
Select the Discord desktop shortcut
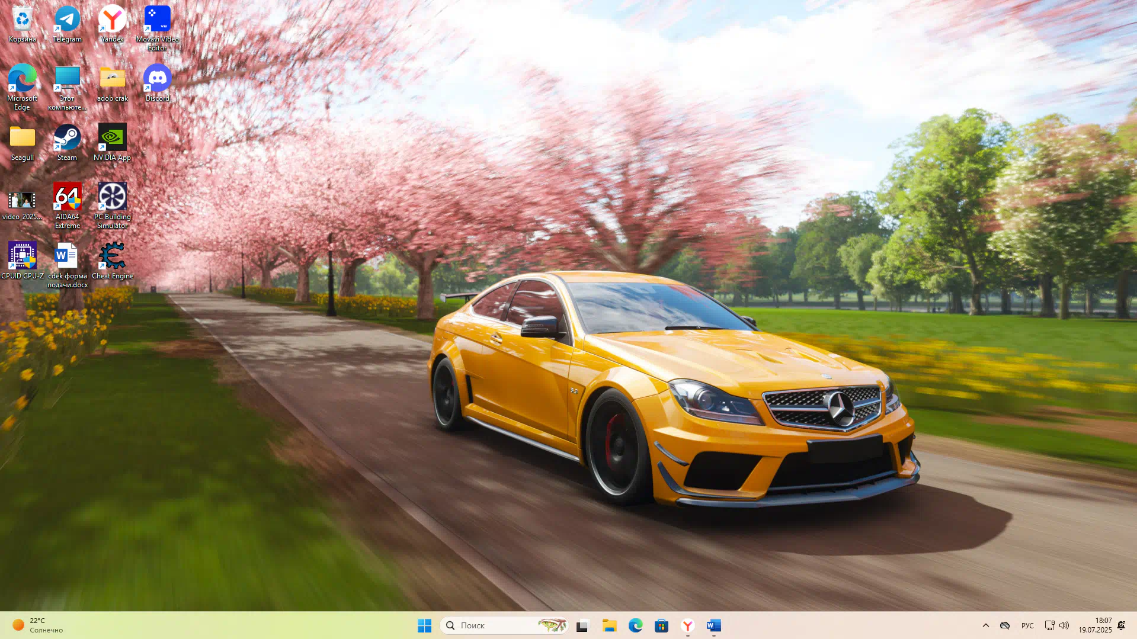pyautogui.click(x=157, y=84)
